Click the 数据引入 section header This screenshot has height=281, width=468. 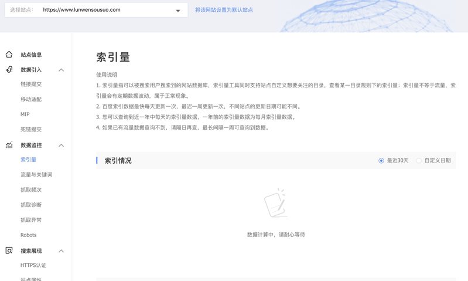coord(31,70)
